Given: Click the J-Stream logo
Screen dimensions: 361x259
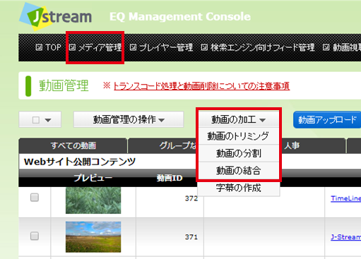Looking at the screenshot, I should [56, 17].
